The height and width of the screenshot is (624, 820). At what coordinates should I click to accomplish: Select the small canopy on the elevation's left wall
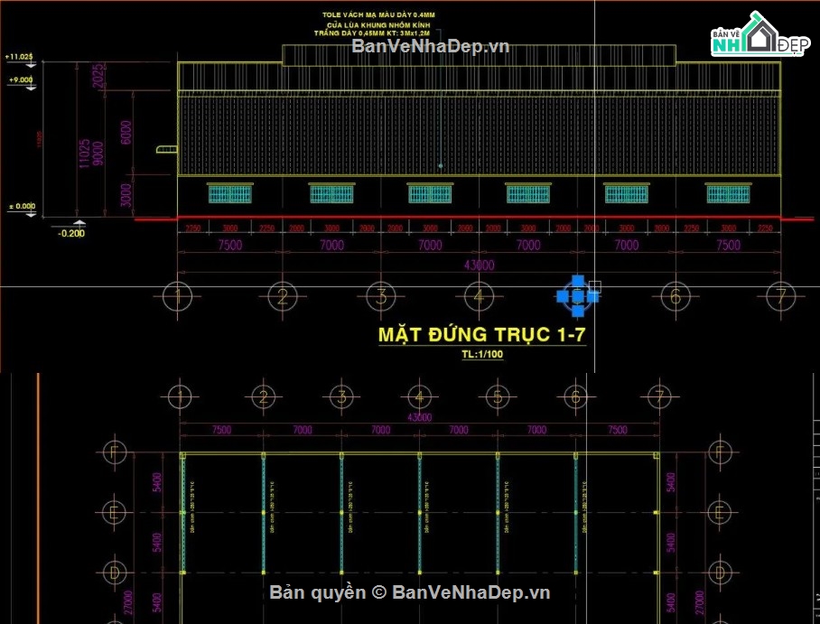[167, 150]
